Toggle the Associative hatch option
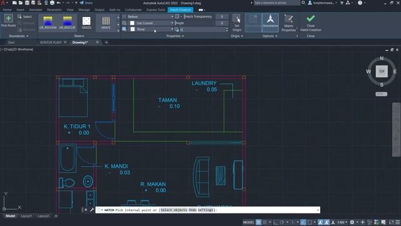 (x=253, y=23)
